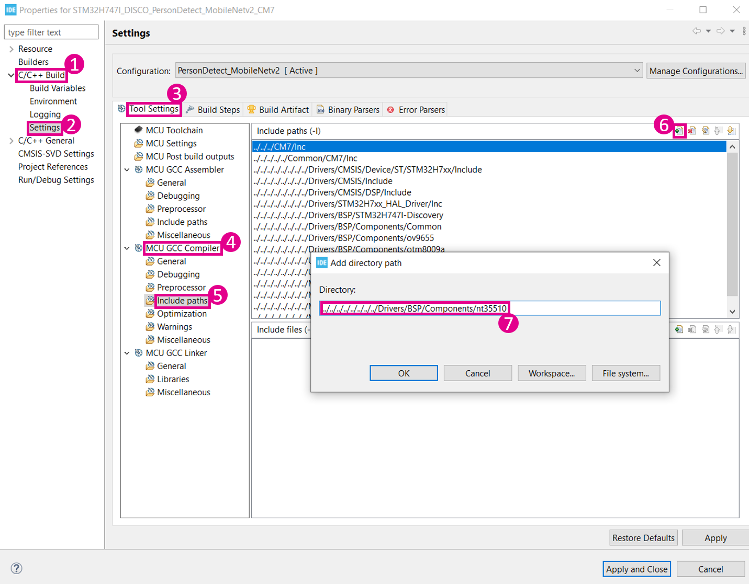
Task: Close the Add directory path dialog
Action: point(657,262)
